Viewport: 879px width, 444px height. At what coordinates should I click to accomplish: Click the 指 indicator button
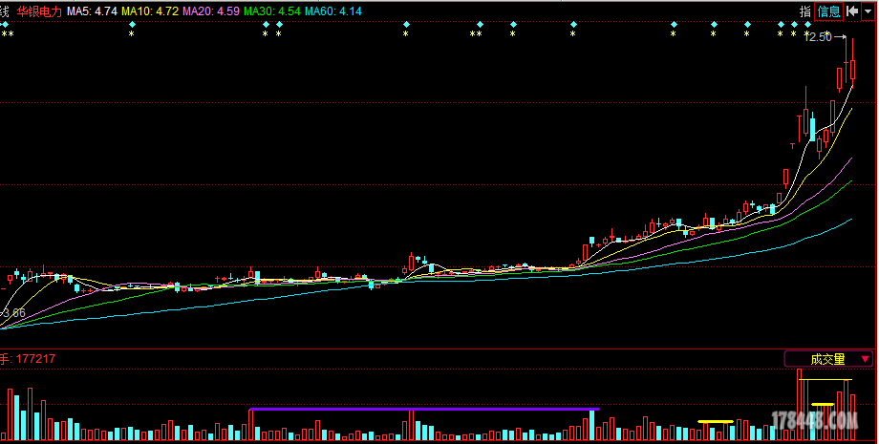(805, 11)
